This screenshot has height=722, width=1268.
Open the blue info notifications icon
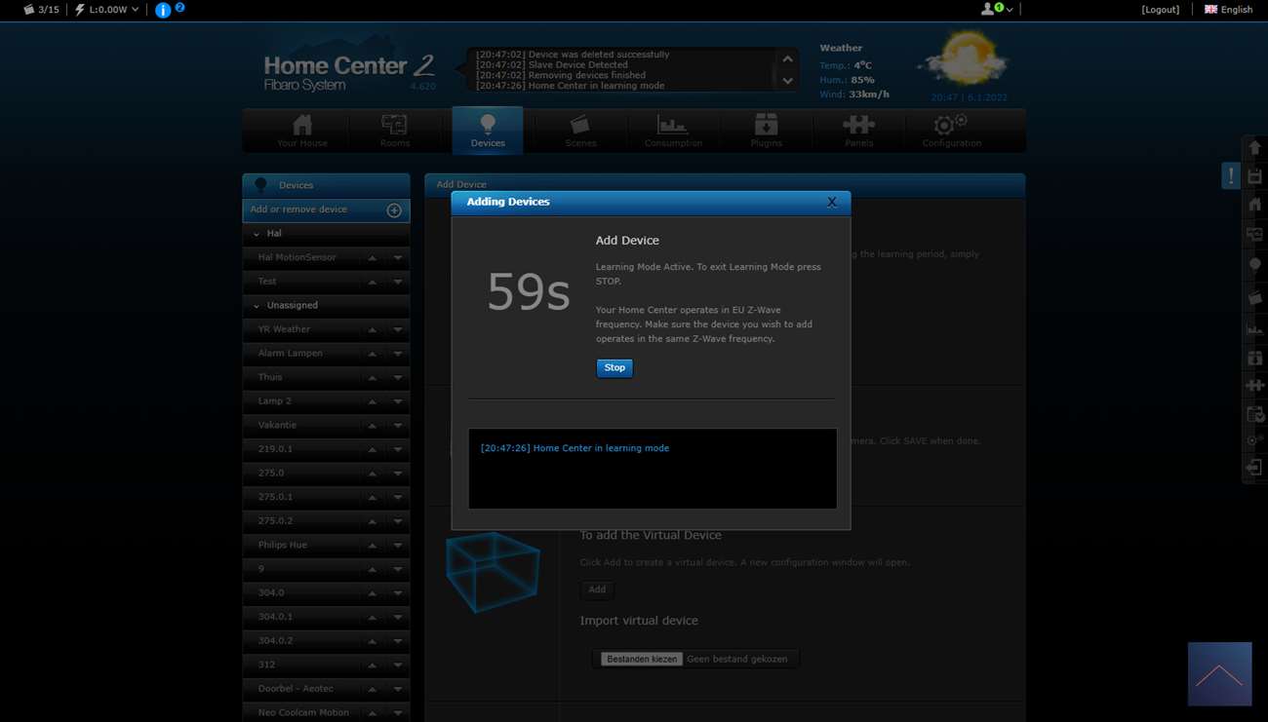[163, 10]
